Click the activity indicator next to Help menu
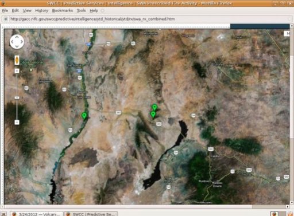The image size is (294, 216). pos(102,11)
